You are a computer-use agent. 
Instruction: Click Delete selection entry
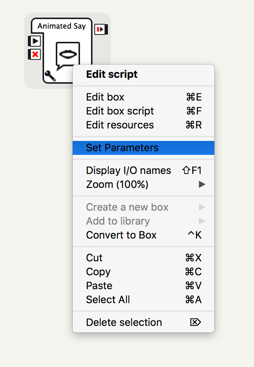point(124,323)
